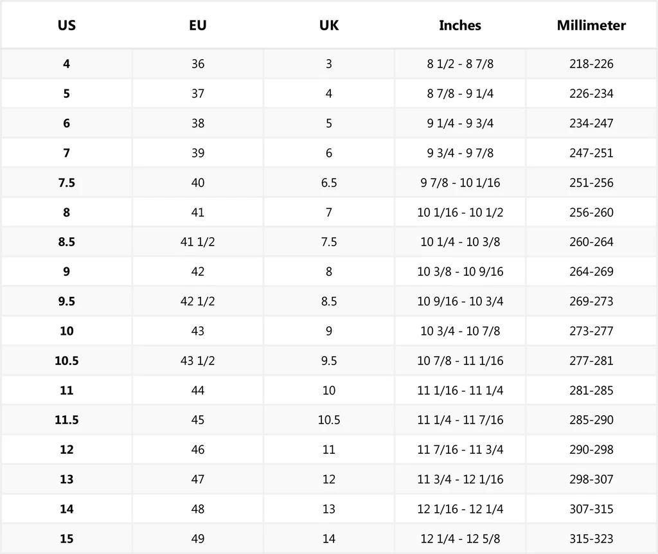The width and height of the screenshot is (658, 554).
Task: Select UK size 10.5 cell
Action: [329, 420]
